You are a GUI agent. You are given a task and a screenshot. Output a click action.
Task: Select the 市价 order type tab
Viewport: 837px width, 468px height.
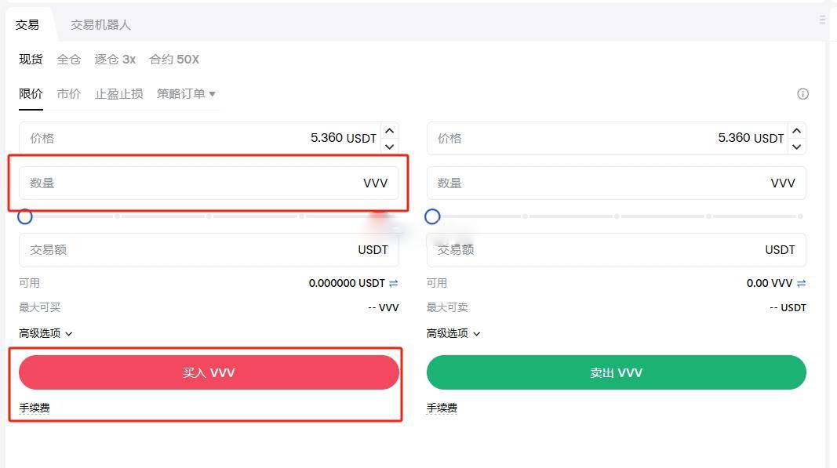pos(69,94)
